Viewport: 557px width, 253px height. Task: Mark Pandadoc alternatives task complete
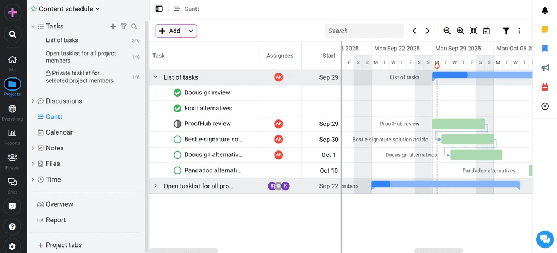177,171
